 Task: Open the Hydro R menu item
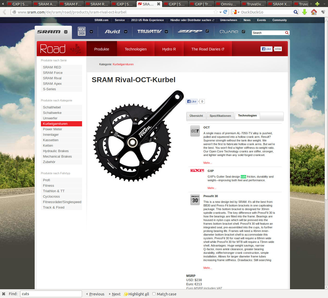click(x=169, y=49)
